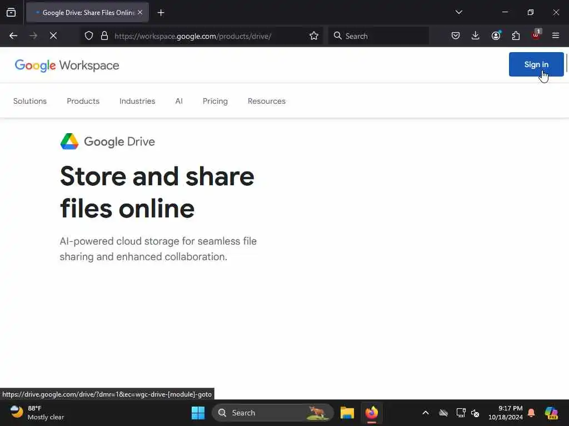Open the Firefox hamburger application menu
The width and height of the screenshot is (569, 426).
coord(555,35)
